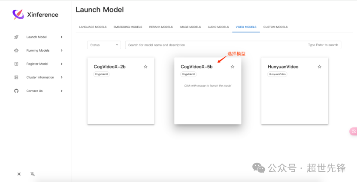The width and height of the screenshot is (357, 182).
Task: Click the HunyuanVideo tag chip
Action: (x=277, y=74)
